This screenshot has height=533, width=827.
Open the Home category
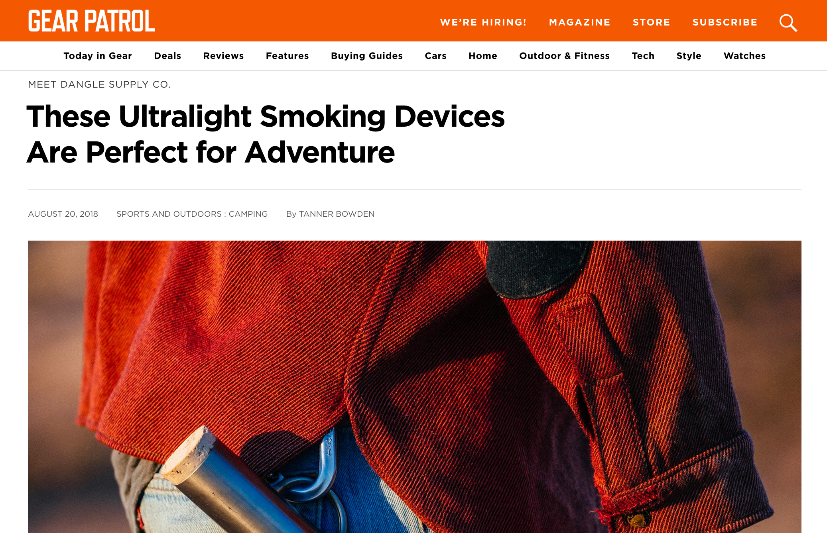[x=483, y=56]
